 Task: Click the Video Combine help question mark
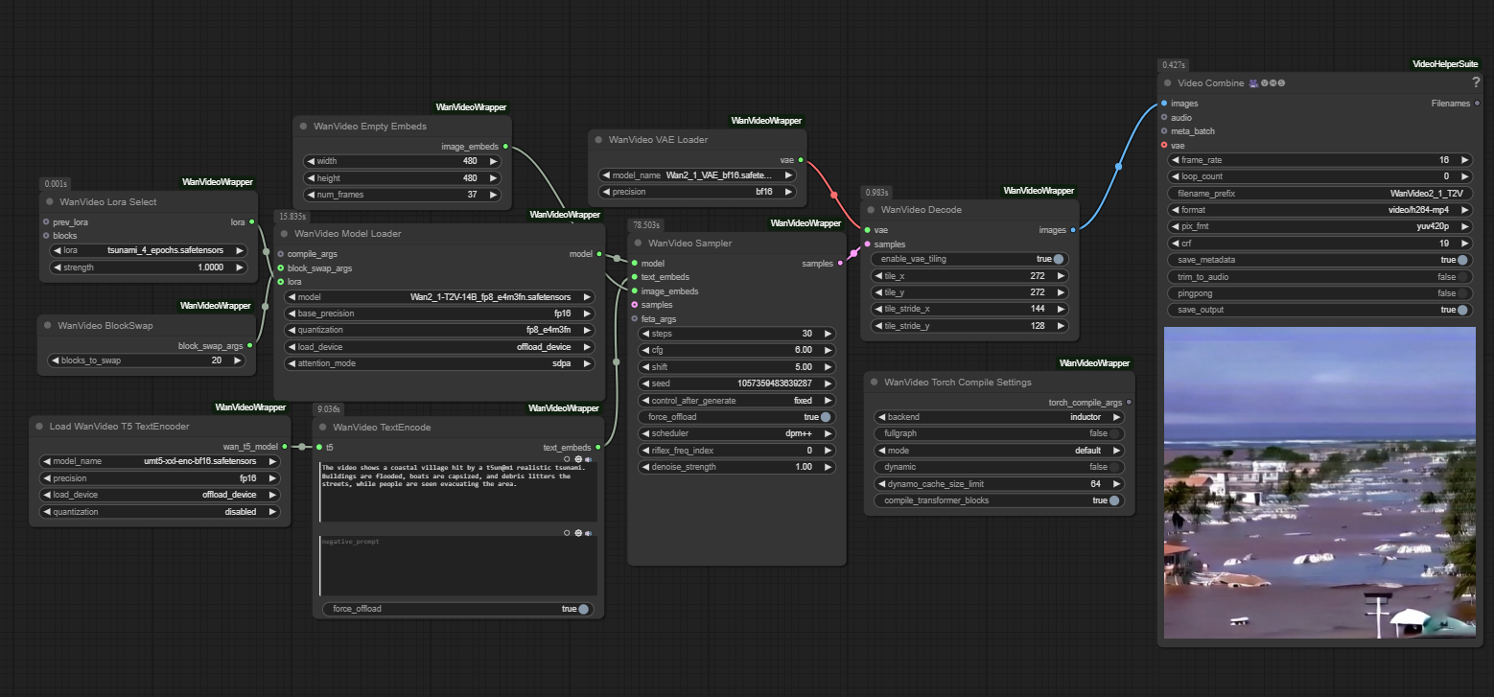tap(1476, 82)
